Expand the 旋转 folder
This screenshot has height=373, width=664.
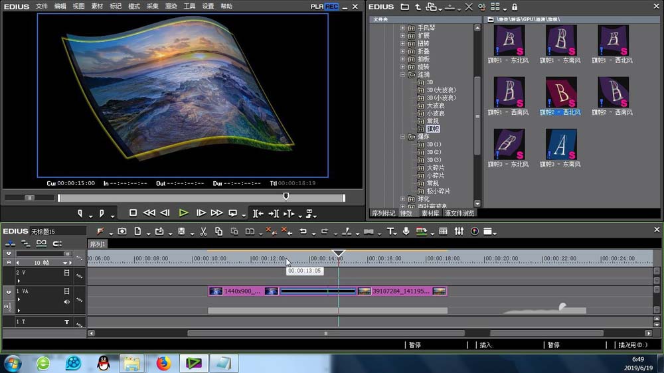(x=402, y=67)
